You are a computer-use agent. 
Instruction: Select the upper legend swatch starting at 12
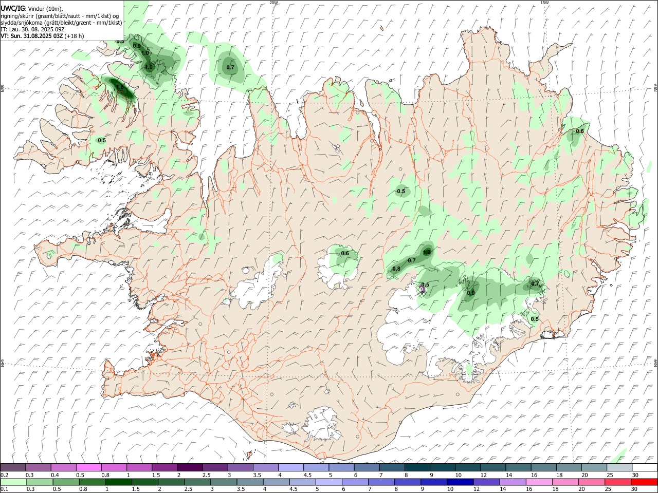tap(492, 467)
